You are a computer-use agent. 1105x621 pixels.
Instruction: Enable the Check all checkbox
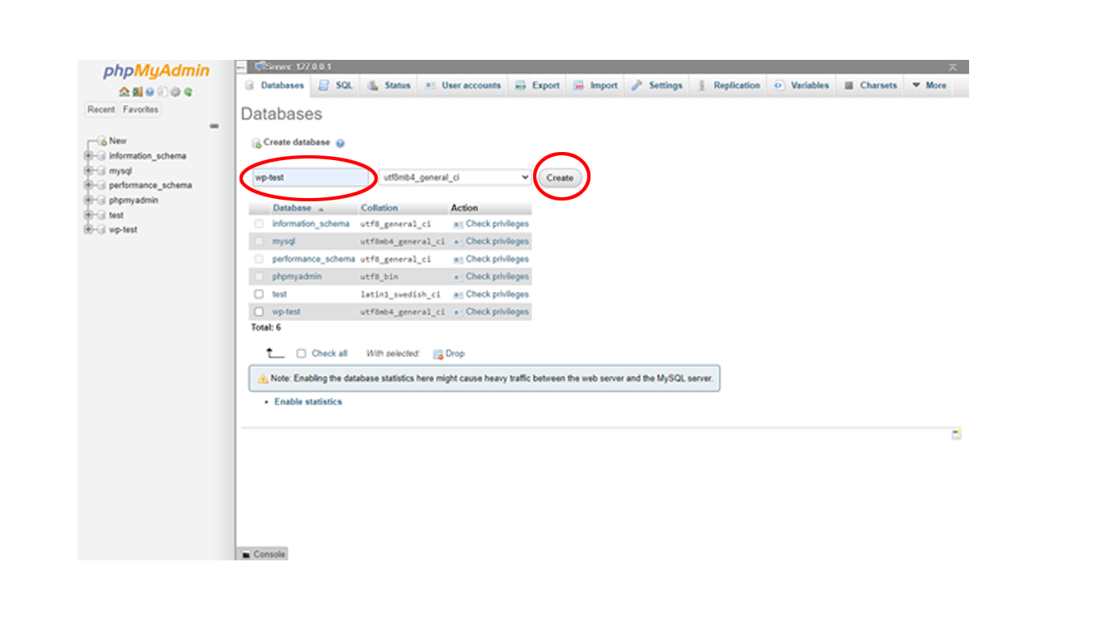(299, 353)
